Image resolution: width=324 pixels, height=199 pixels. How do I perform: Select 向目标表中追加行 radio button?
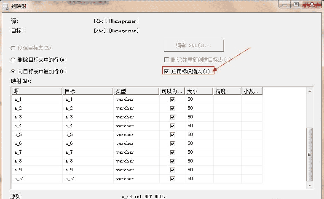tap(13, 71)
